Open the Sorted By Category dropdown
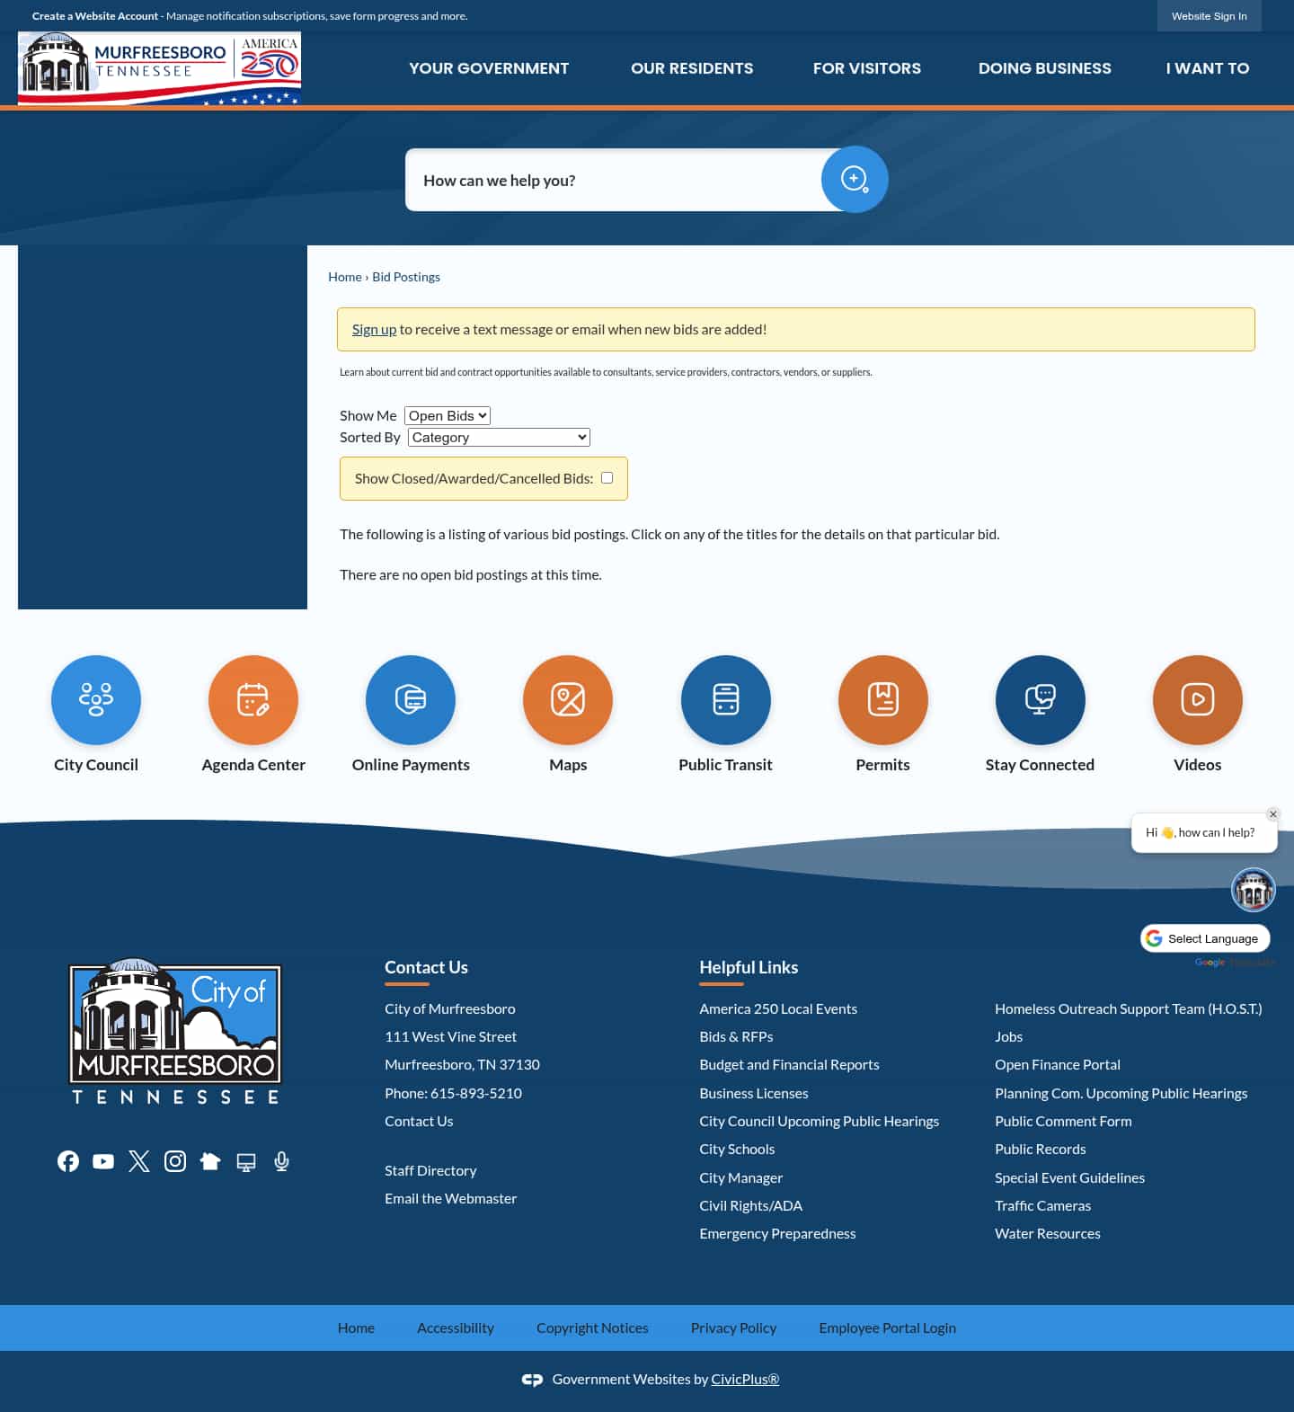The height and width of the screenshot is (1412, 1294). point(499,437)
